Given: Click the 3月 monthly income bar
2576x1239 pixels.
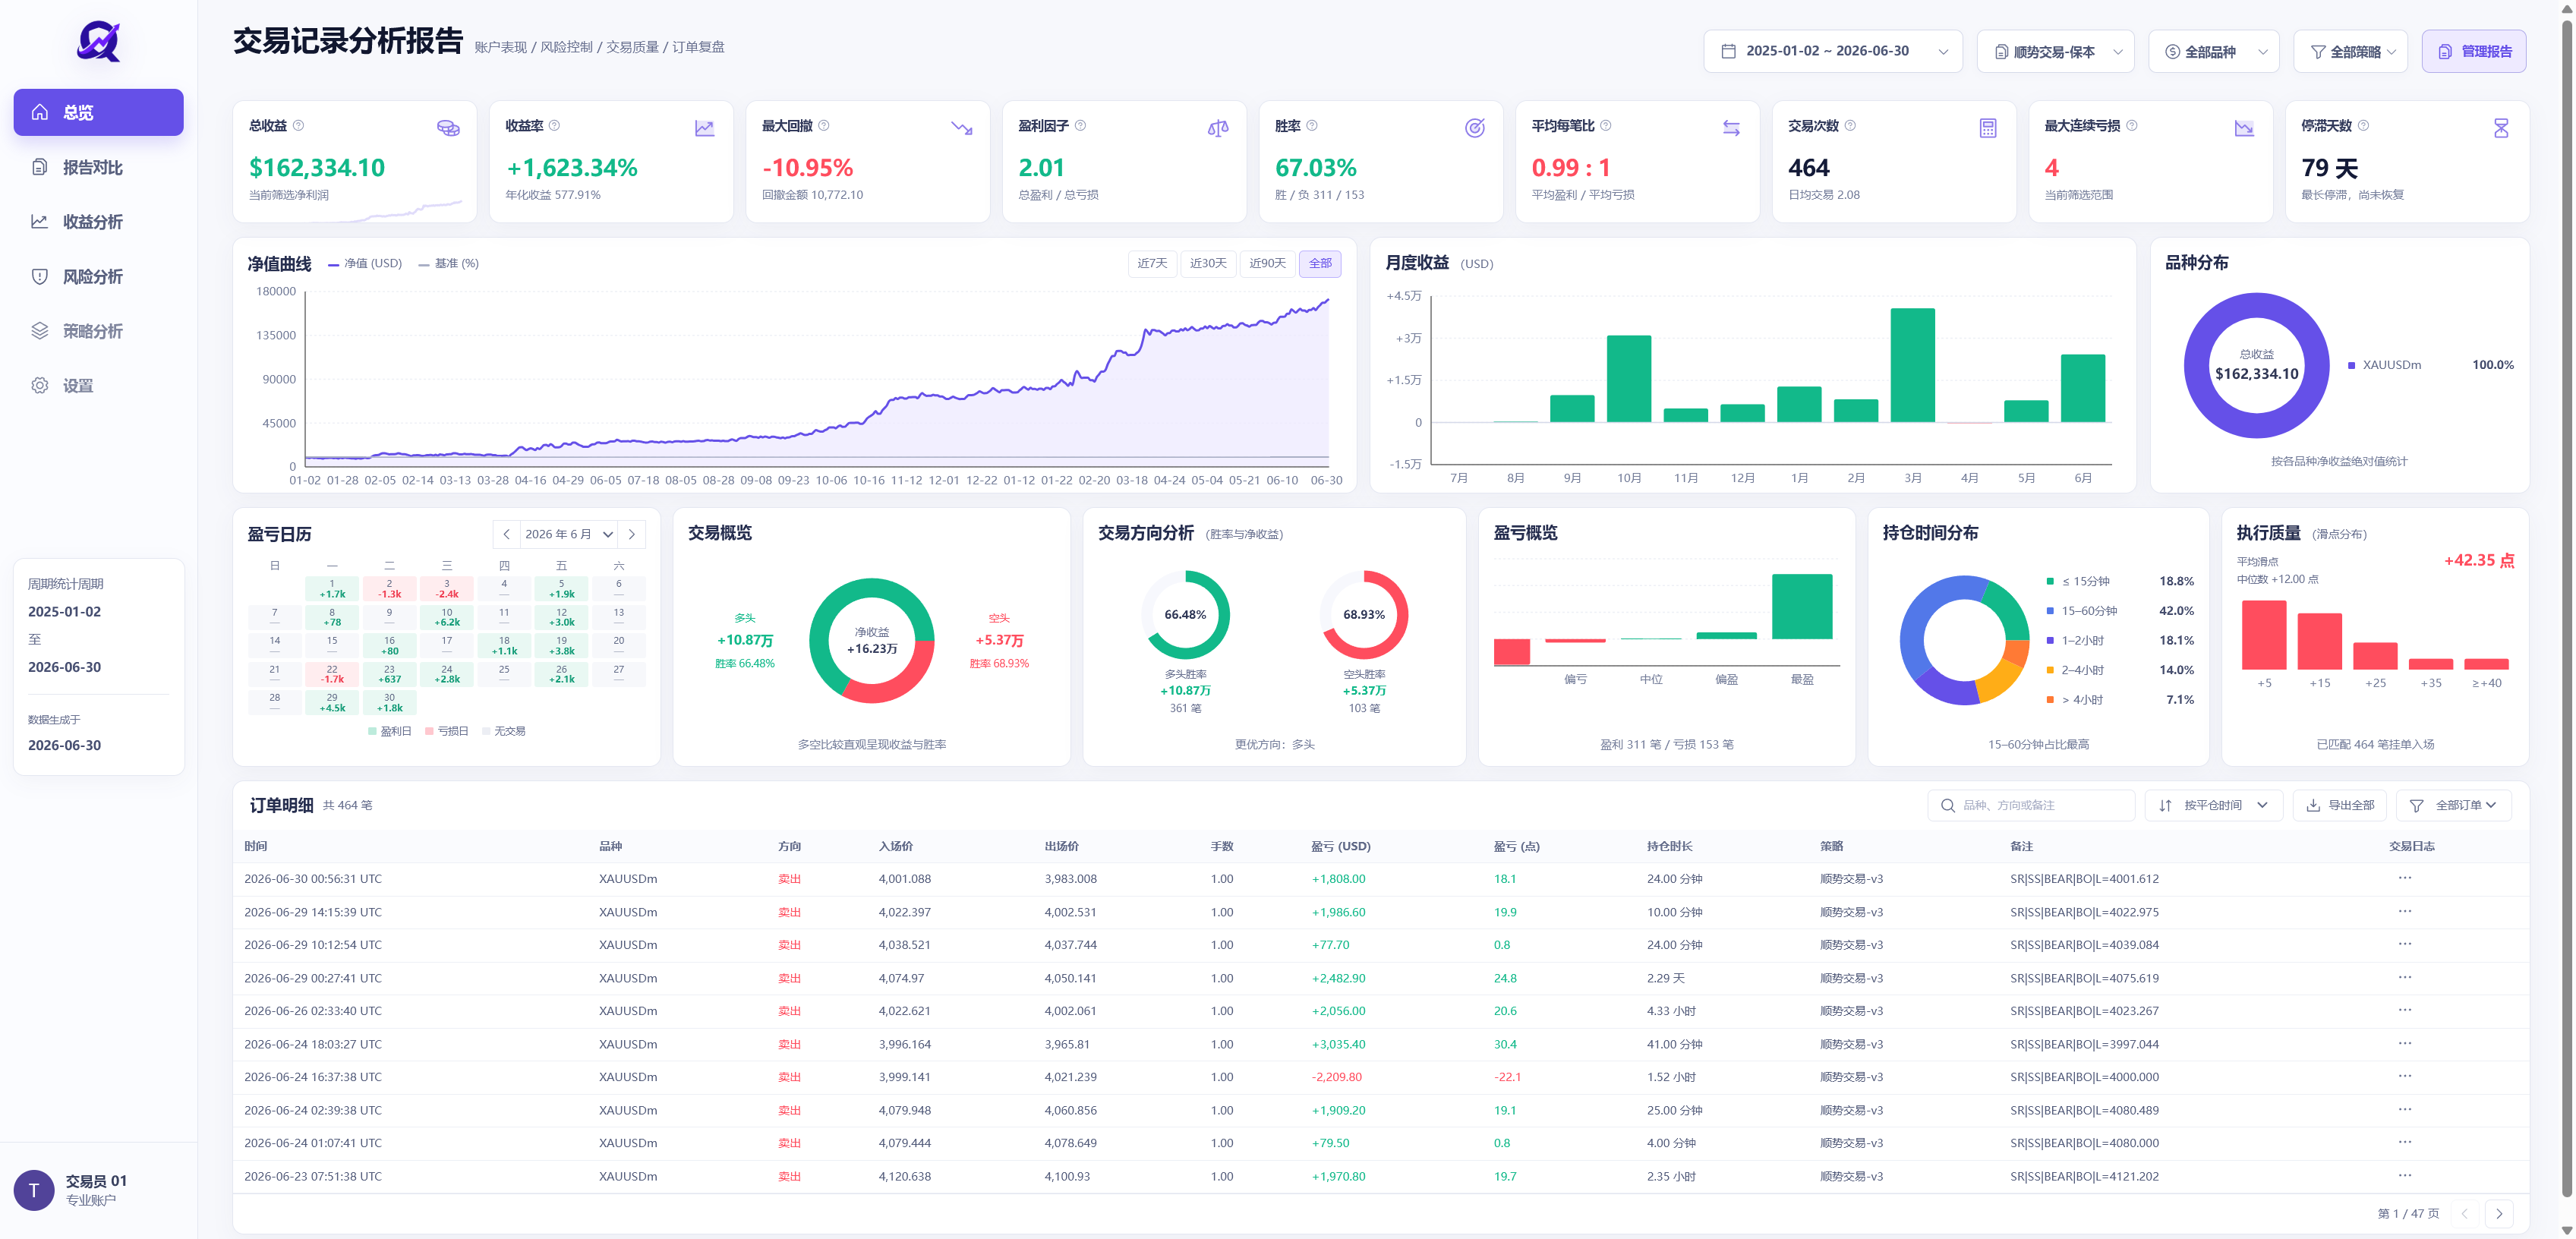Looking at the screenshot, I should click(x=1912, y=365).
